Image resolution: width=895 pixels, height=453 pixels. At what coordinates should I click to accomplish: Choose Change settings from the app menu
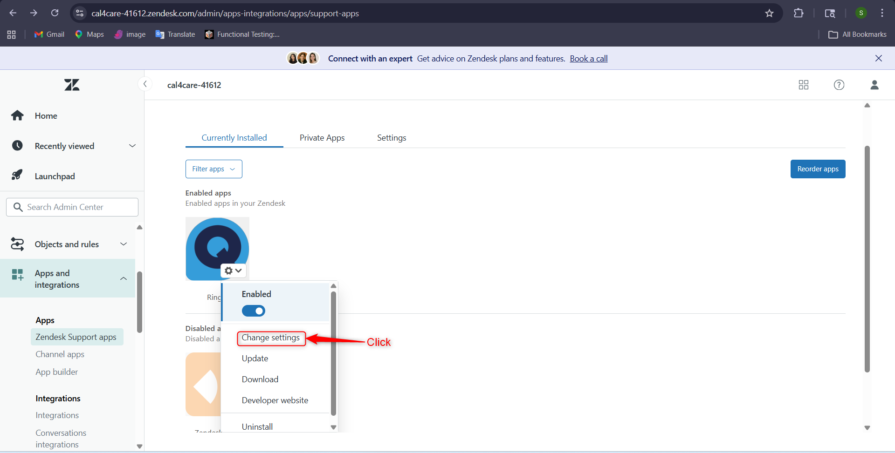tap(271, 338)
